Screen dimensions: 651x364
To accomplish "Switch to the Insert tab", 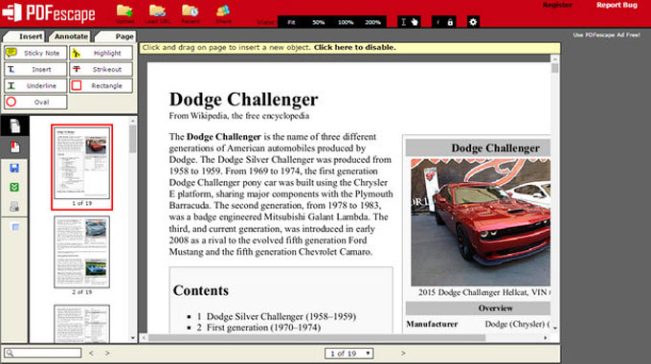I will click(27, 36).
